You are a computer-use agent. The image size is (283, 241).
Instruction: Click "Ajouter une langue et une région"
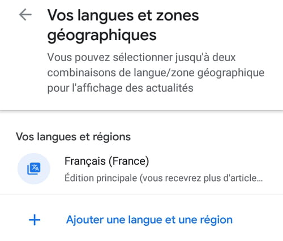[149, 220]
